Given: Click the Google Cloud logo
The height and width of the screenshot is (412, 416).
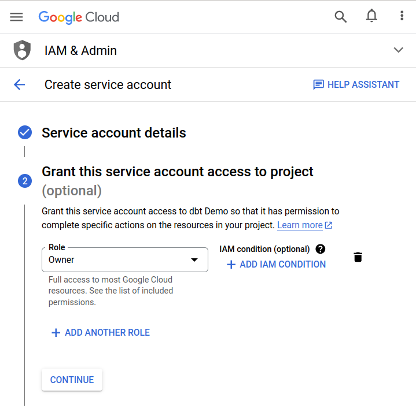Looking at the screenshot, I should tap(79, 17).
